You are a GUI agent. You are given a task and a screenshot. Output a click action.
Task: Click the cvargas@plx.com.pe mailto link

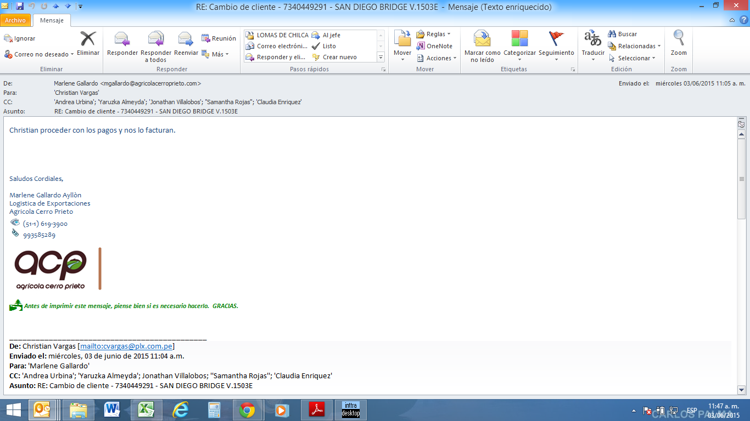coord(126,346)
